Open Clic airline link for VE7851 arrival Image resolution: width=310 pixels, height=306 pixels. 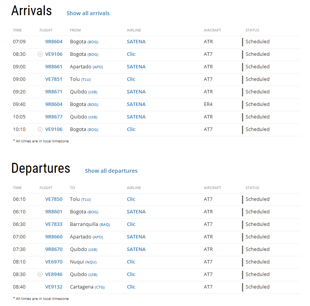click(131, 79)
